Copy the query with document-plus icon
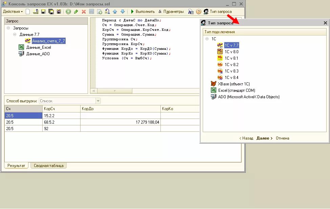Viewport: 330px width, 209px height. (x=99, y=12)
